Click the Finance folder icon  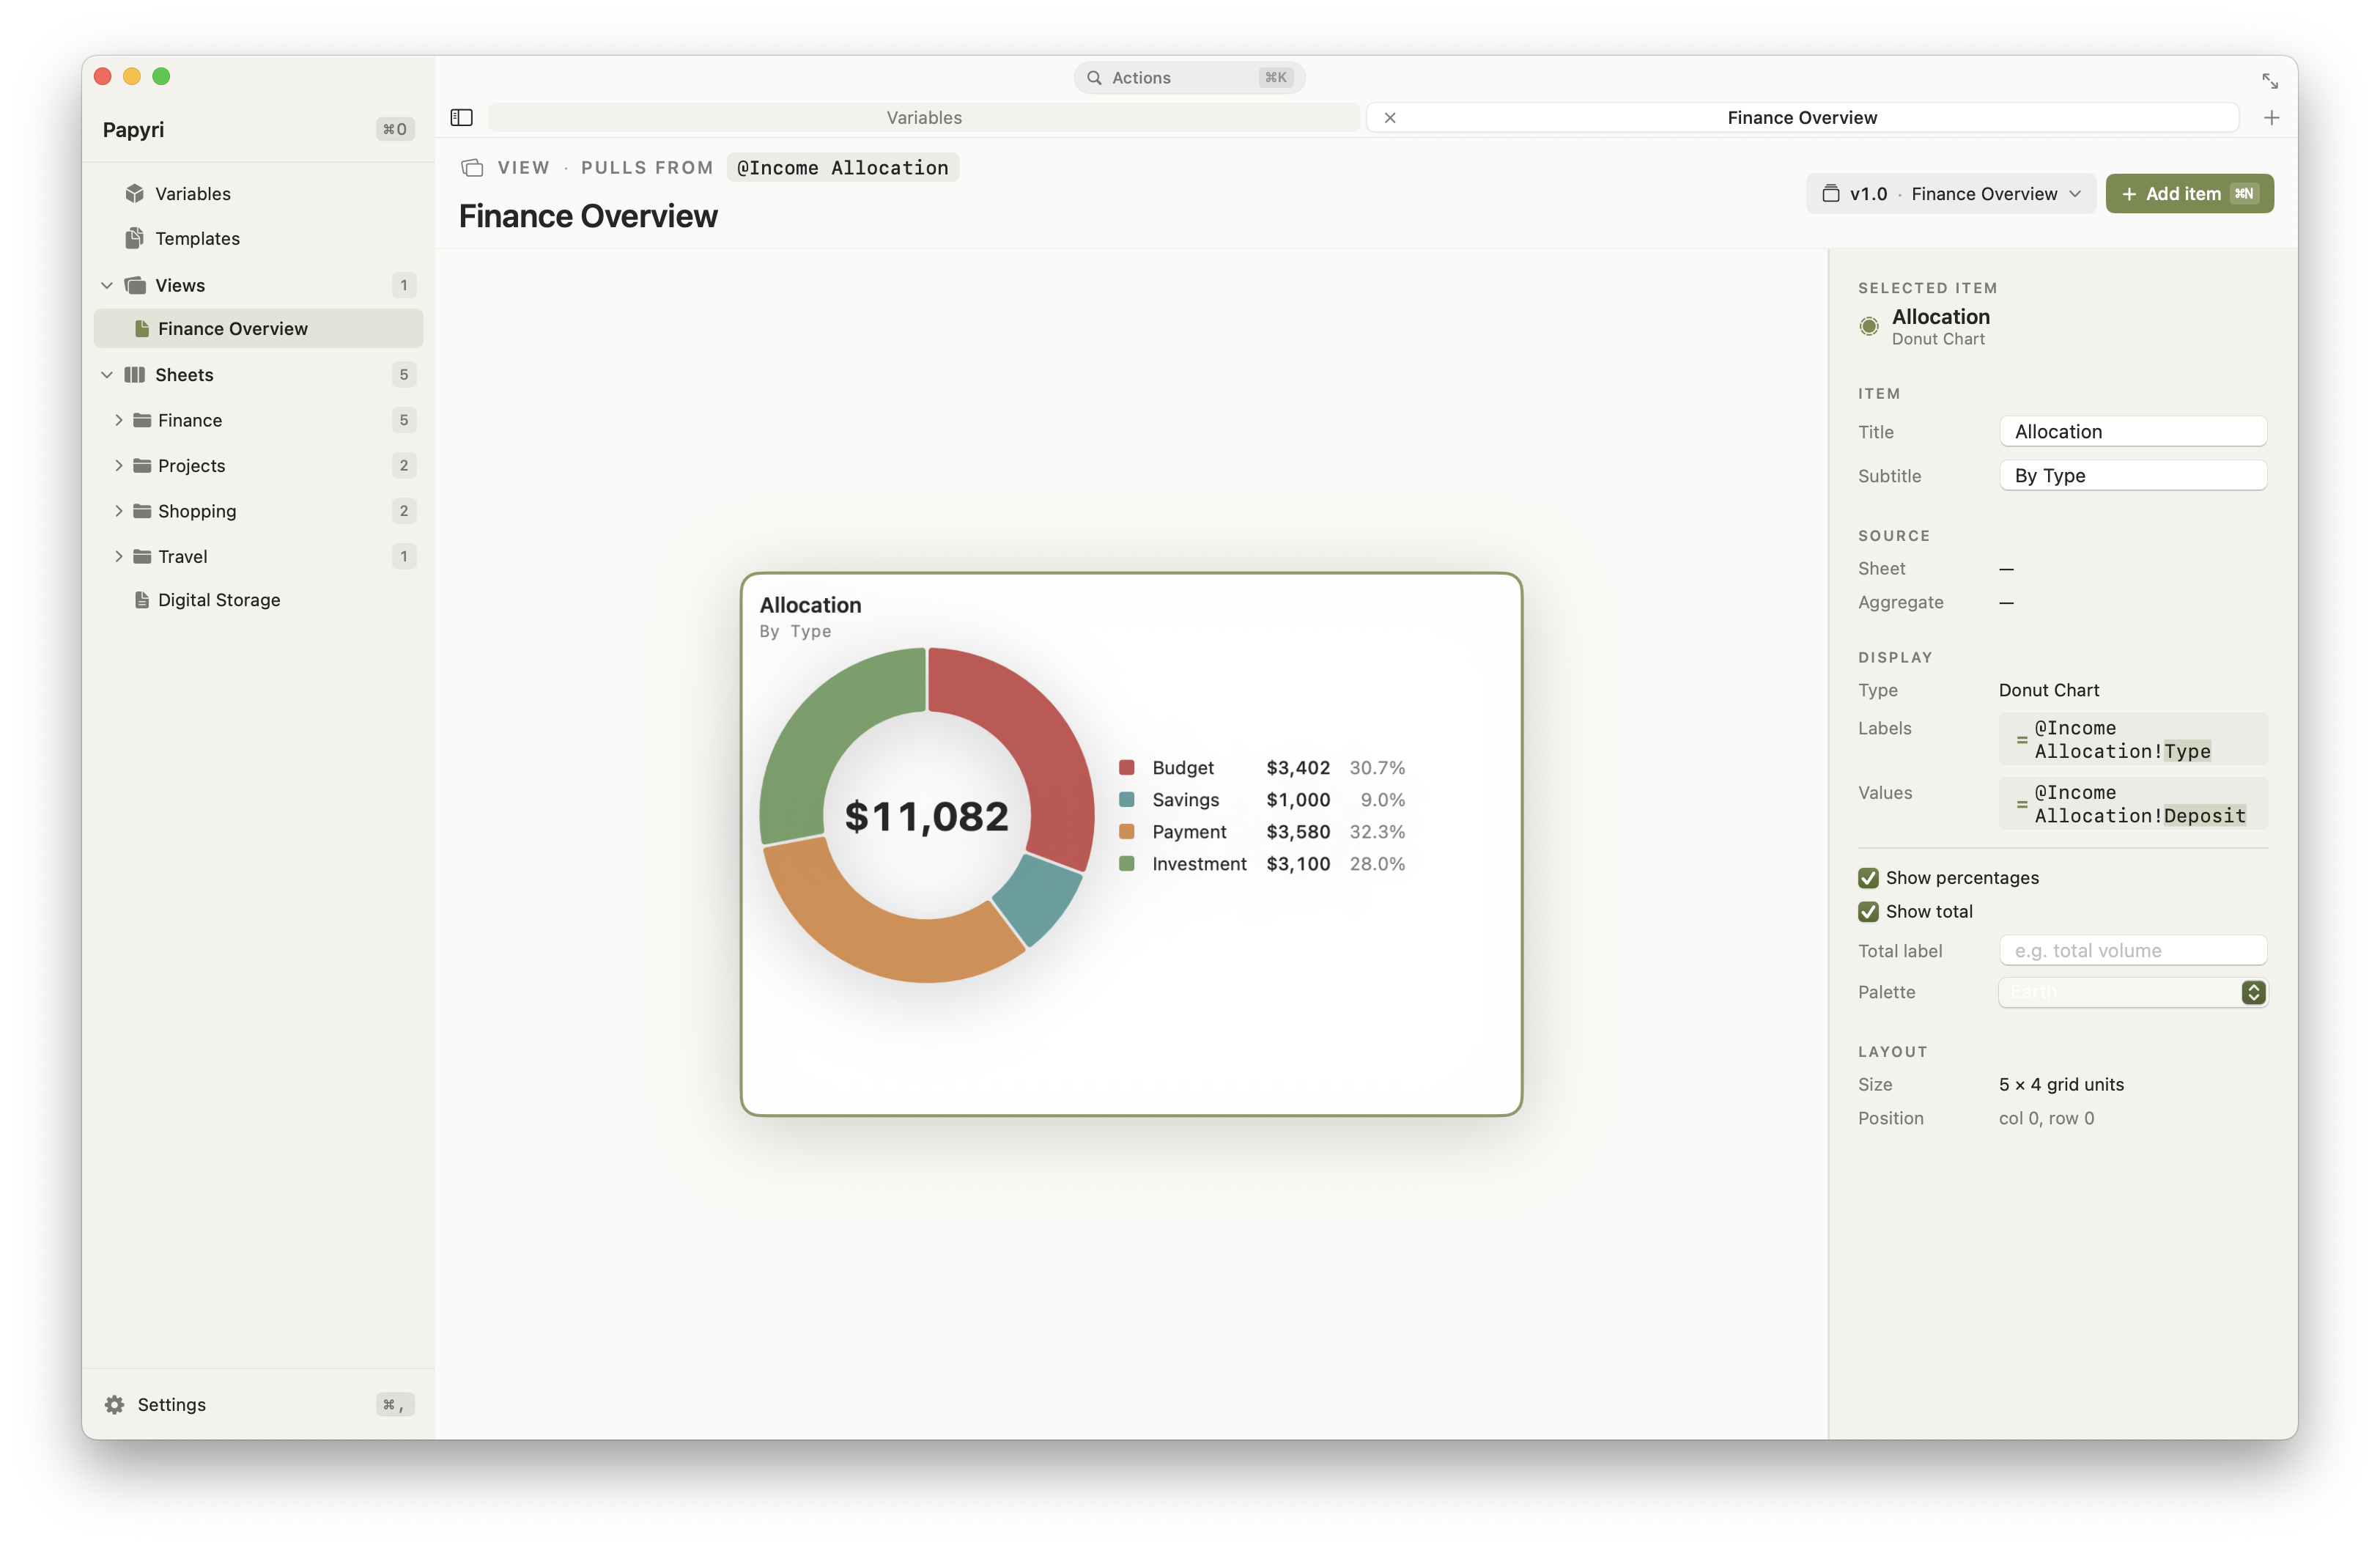[x=142, y=420]
